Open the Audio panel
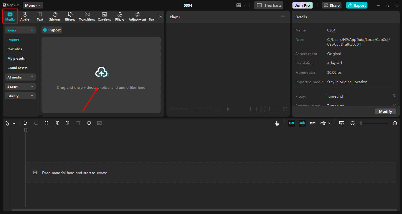Screen dimensions: 402x214 pos(25,16)
